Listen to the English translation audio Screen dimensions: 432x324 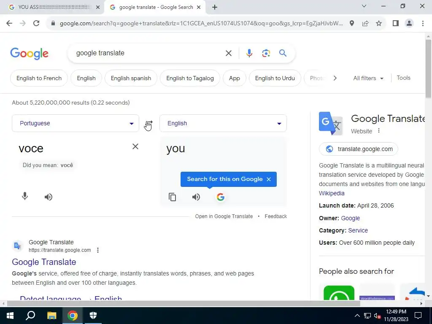pos(196,197)
